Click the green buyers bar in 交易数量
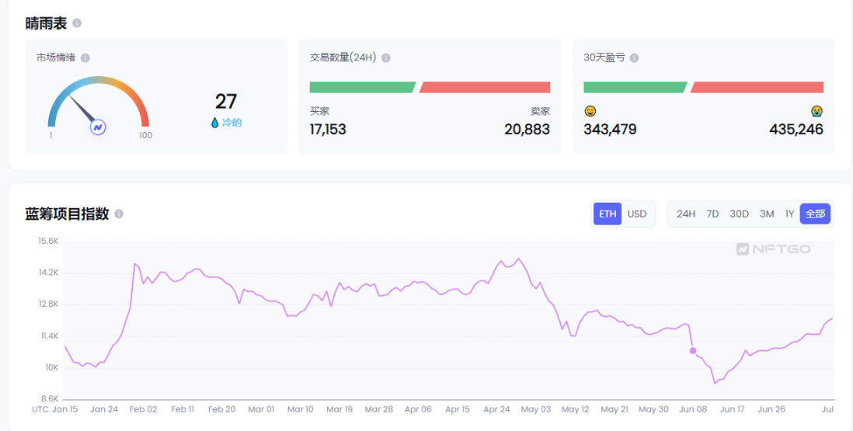Screen dimensions: 853x431 coord(362,87)
